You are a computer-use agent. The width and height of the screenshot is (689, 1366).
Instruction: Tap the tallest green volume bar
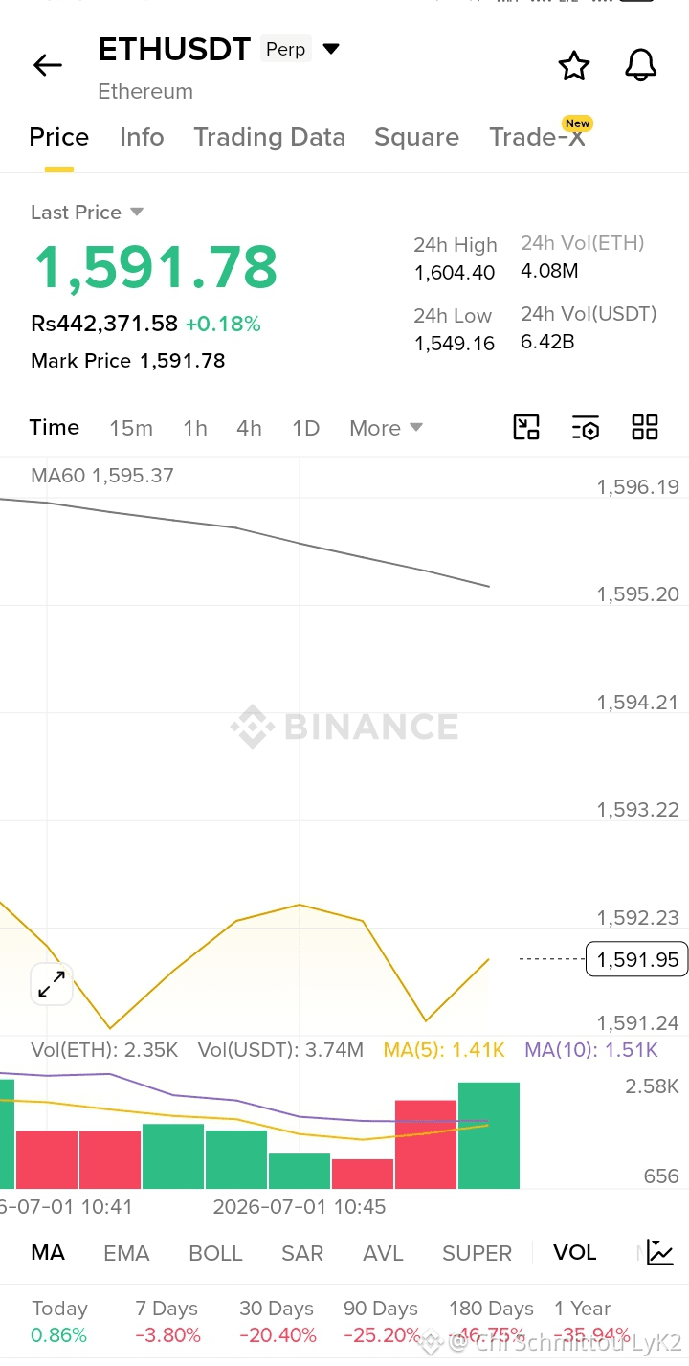489,1135
